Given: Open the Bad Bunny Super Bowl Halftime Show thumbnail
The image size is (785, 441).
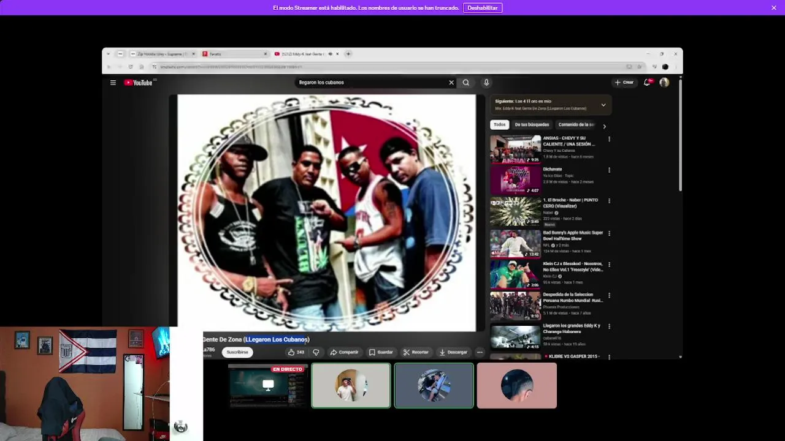Looking at the screenshot, I should pyautogui.click(x=515, y=243).
